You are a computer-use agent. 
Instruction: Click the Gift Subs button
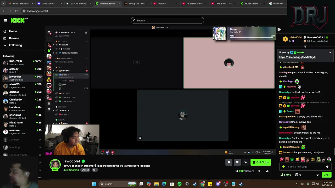pos(260,162)
